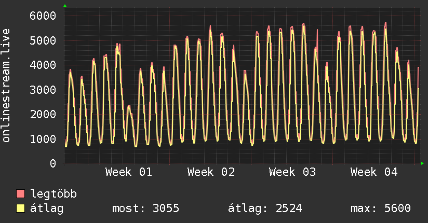Click the 4000 y-axis tick label
This screenshot has width=428, height=223.
pos(43,65)
